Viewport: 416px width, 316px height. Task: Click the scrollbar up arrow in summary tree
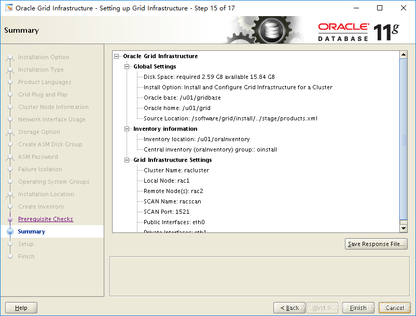tap(404, 55)
